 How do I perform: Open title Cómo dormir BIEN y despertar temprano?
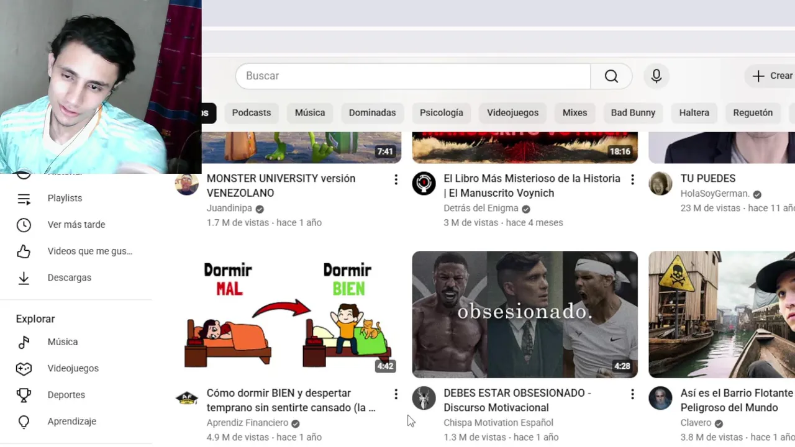[x=291, y=400]
